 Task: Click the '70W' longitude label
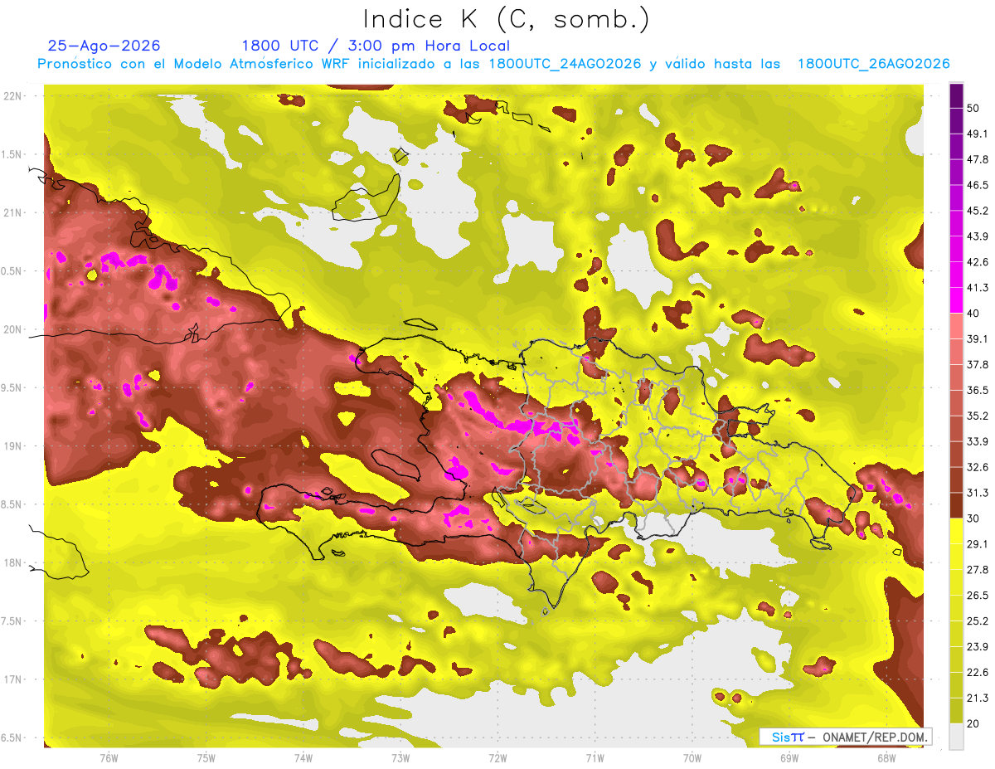tap(692, 757)
